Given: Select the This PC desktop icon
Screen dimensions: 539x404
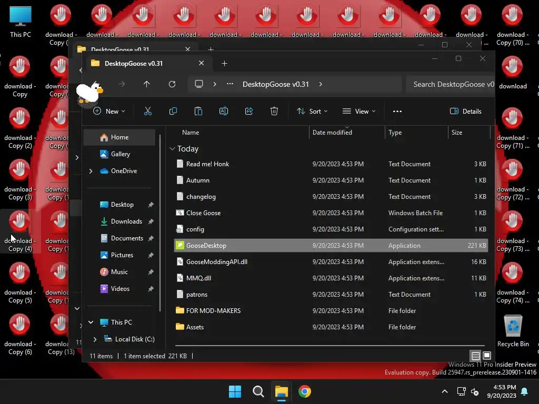Looking at the screenshot, I should coord(21,22).
